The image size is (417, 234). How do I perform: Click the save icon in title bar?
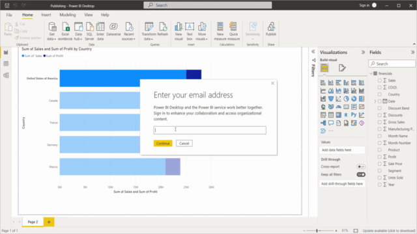(7, 5)
